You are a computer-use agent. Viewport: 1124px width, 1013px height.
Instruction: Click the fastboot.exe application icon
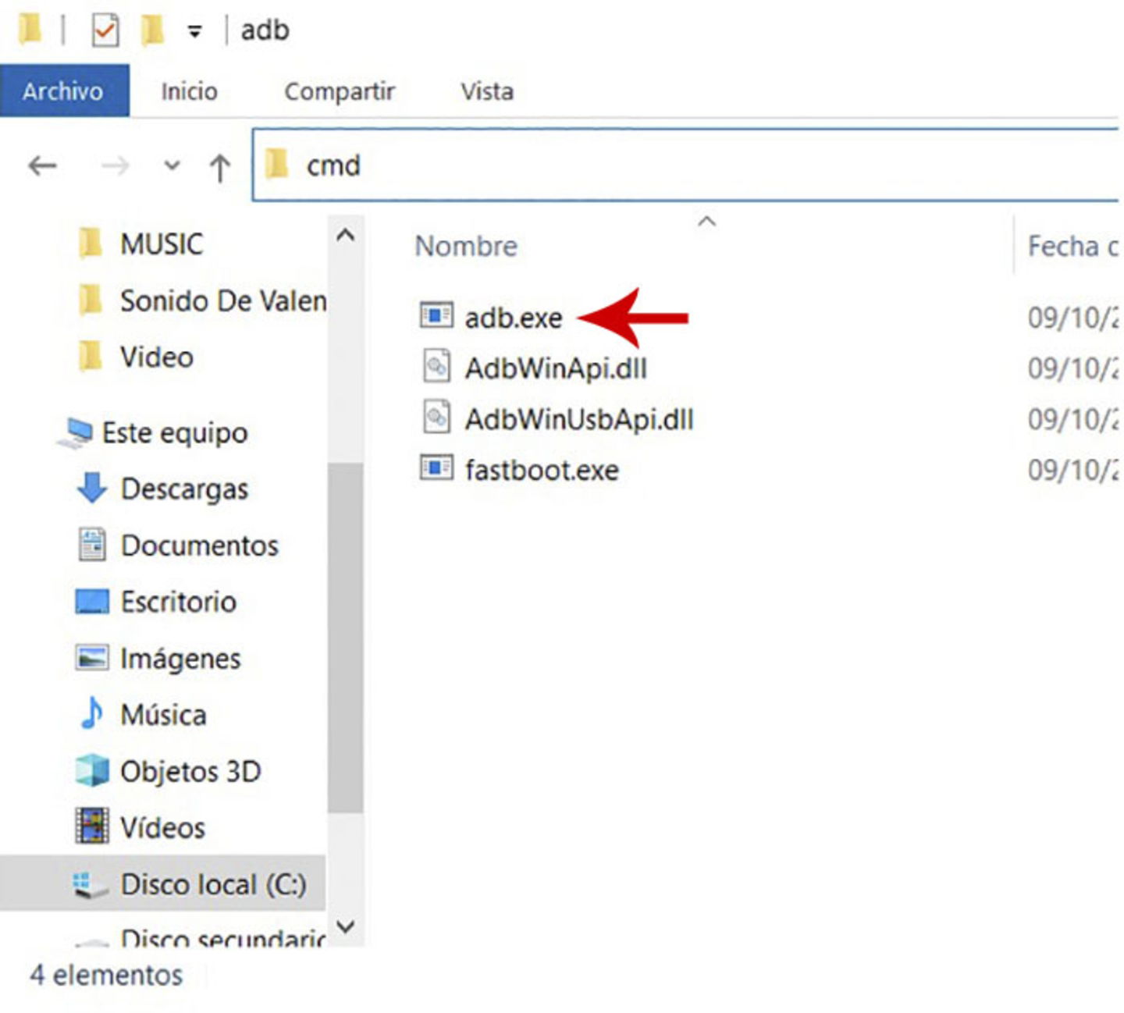(436, 467)
